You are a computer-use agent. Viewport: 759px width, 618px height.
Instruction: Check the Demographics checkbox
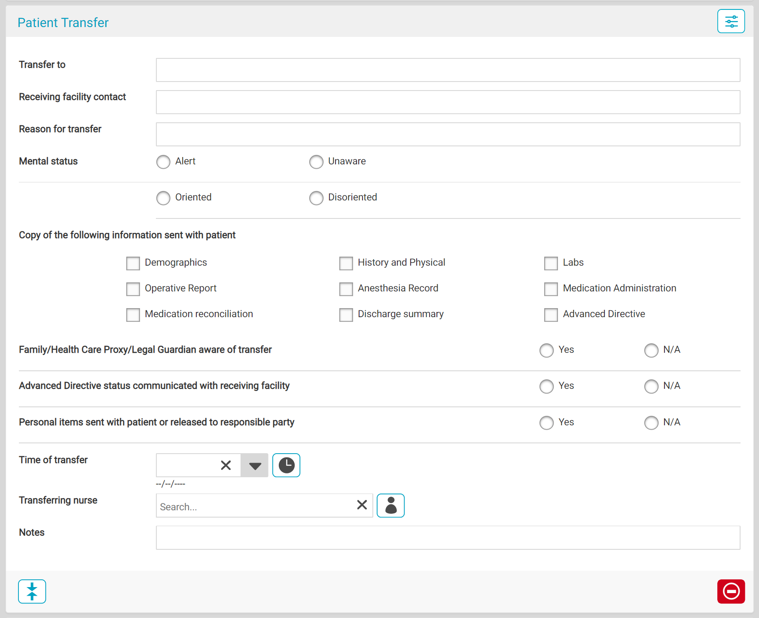pyautogui.click(x=133, y=263)
